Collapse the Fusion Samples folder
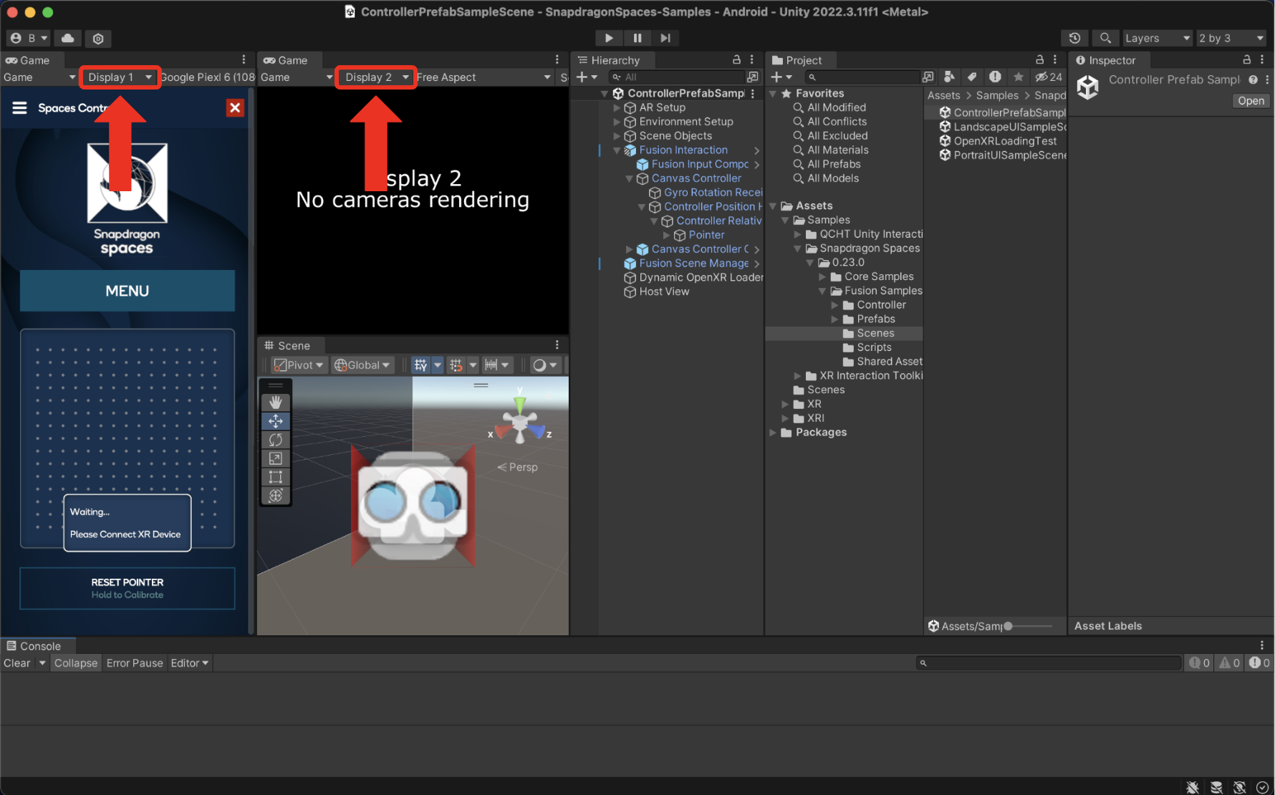Viewport: 1275px width, 795px height. [822, 291]
